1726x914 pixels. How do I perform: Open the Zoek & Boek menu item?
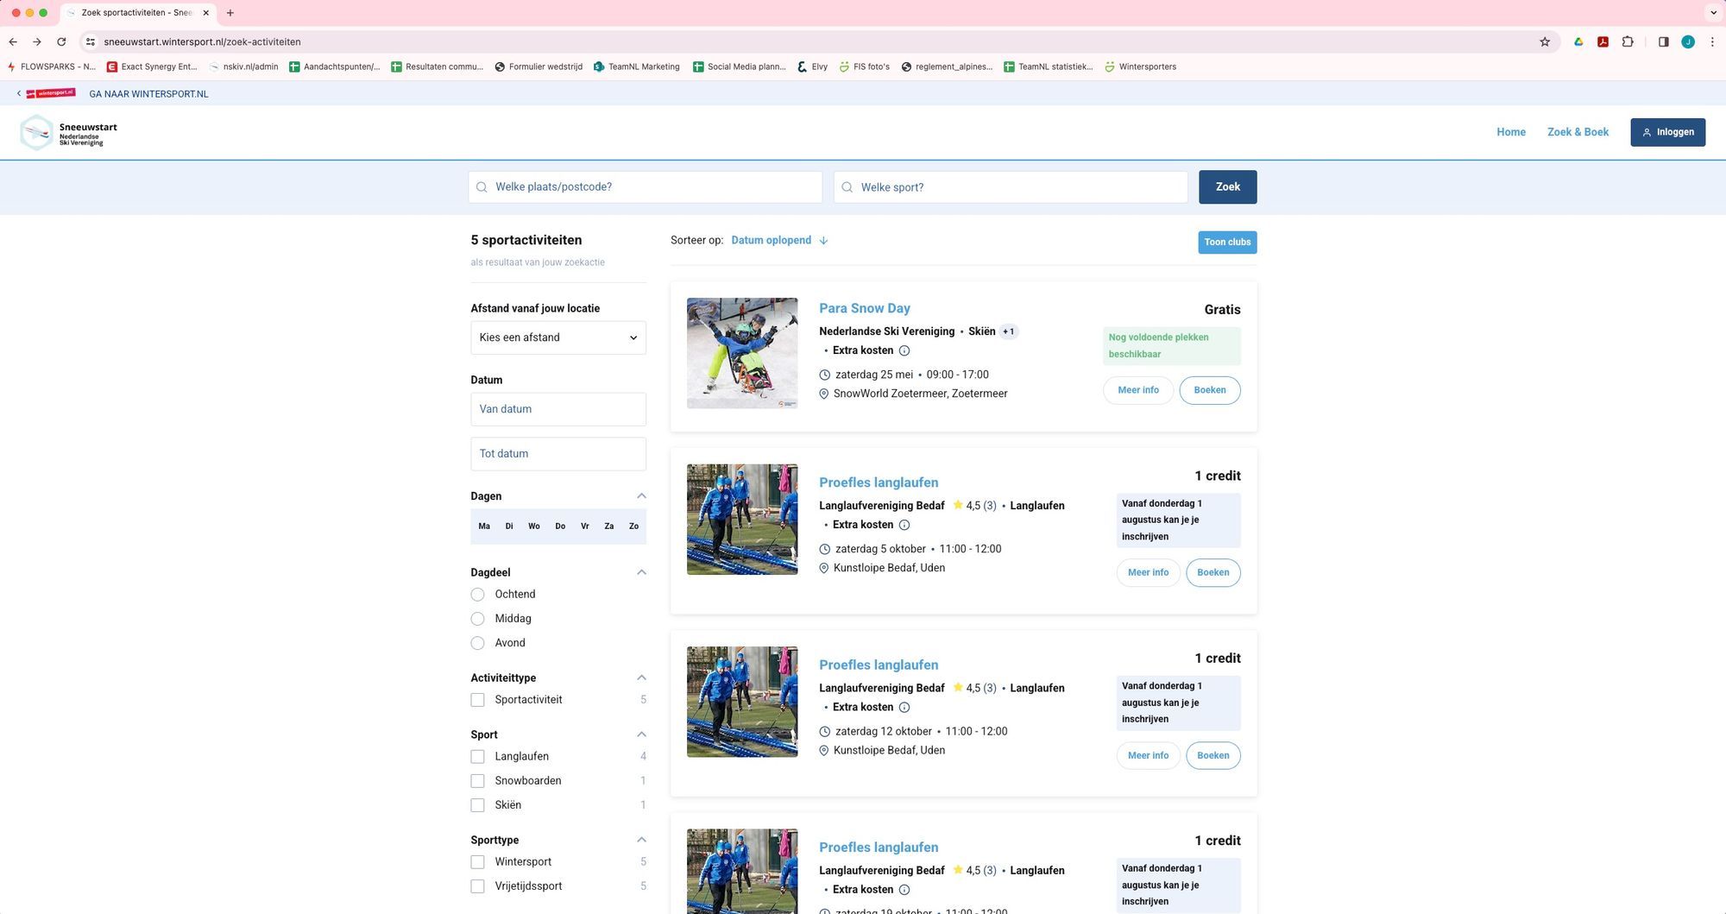coord(1578,132)
